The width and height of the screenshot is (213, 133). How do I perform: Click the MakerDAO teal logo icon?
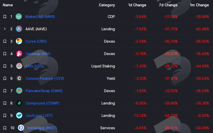point(19,17)
